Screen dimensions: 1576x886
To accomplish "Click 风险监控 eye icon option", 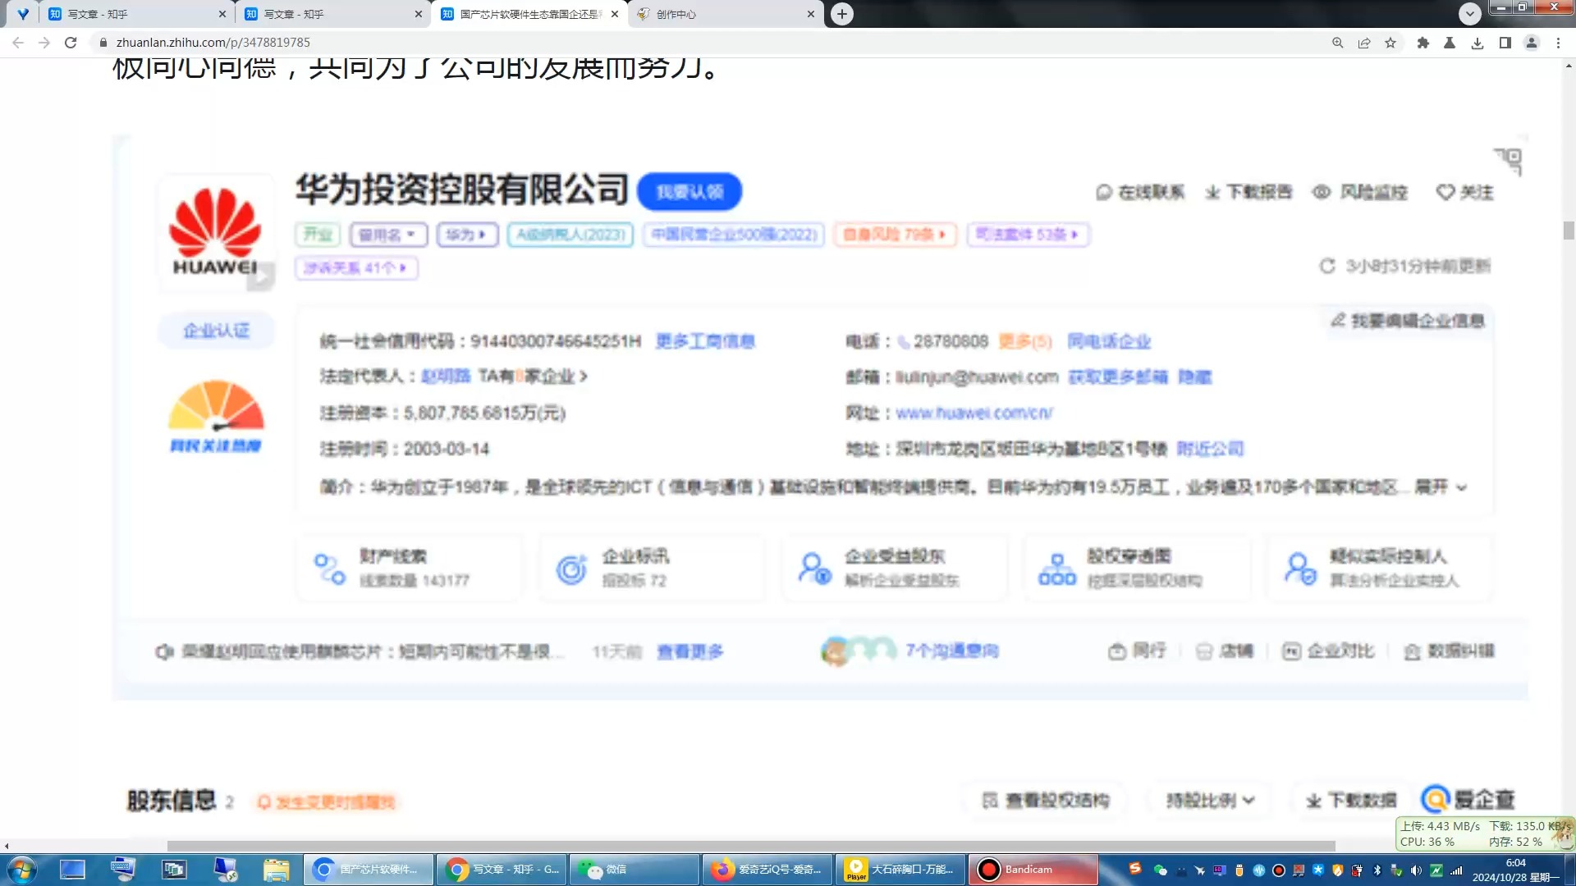I will coord(1360,192).
